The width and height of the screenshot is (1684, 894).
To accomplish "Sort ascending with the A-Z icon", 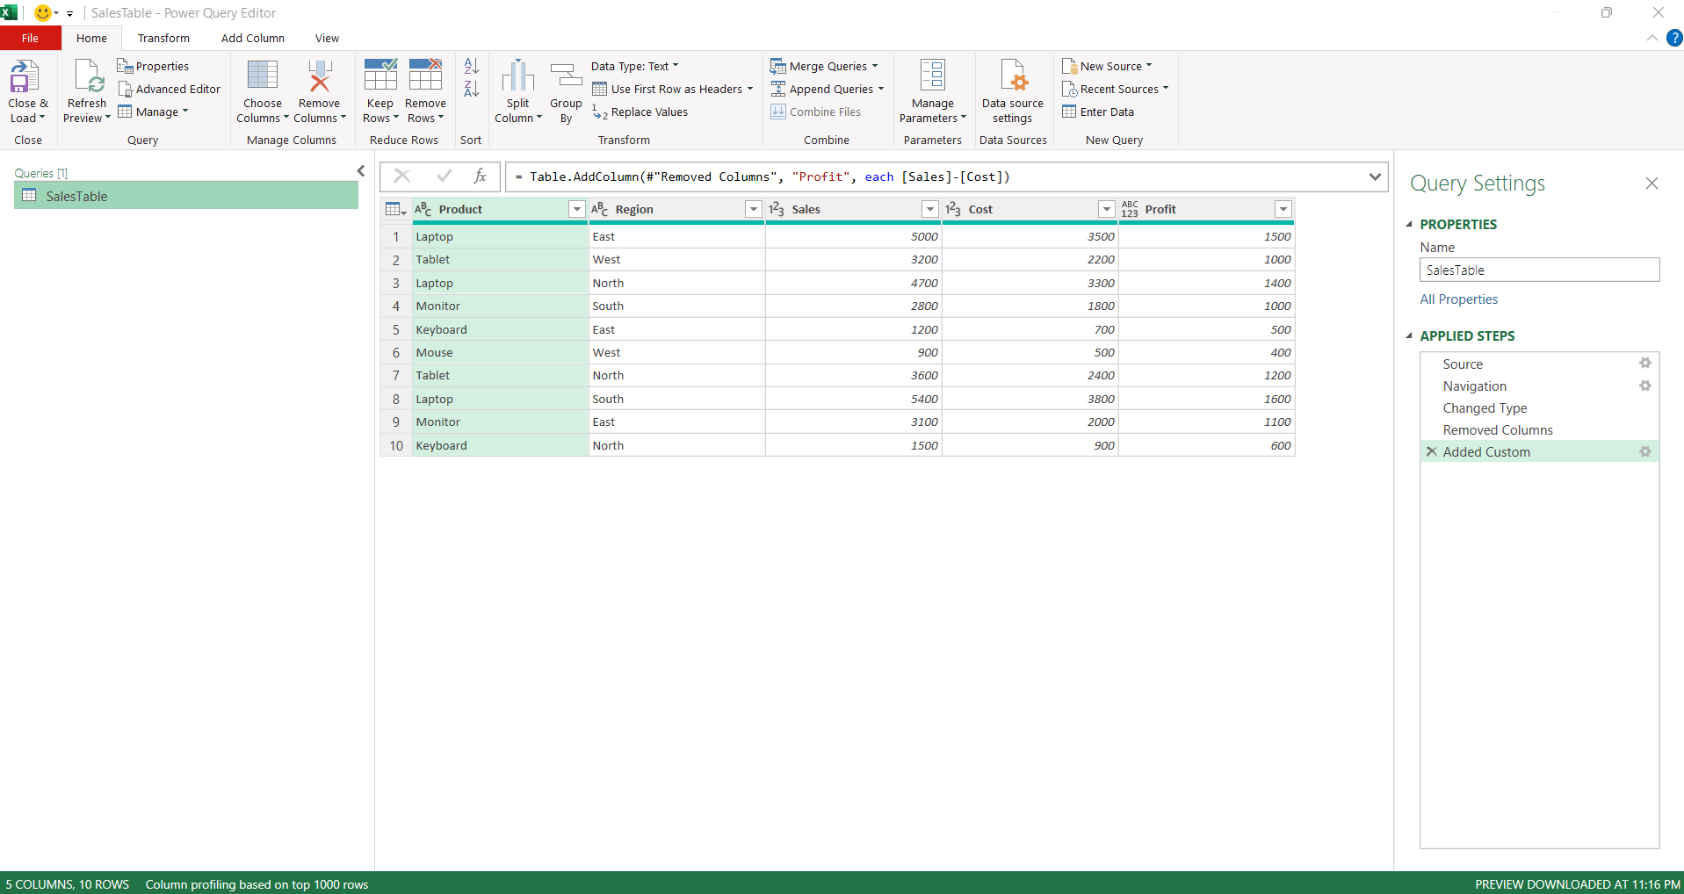I will click(x=472, y=66).
